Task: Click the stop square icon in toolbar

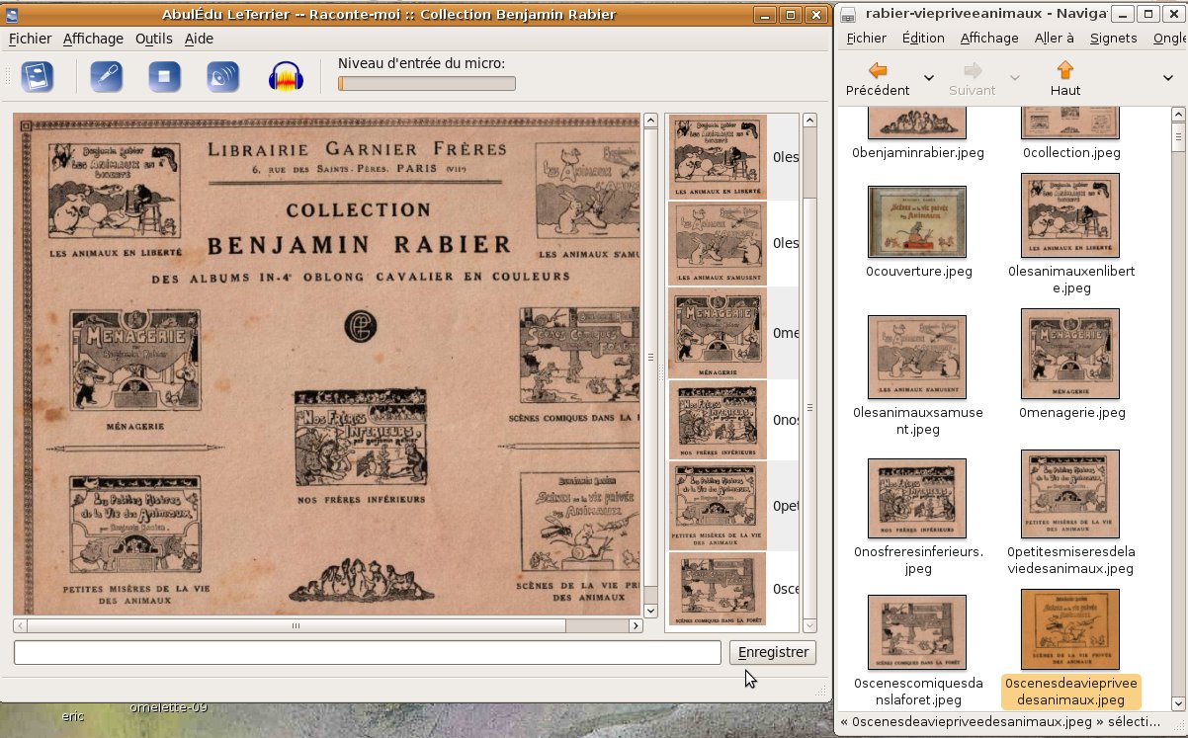Action: click(x=164, y=77)
